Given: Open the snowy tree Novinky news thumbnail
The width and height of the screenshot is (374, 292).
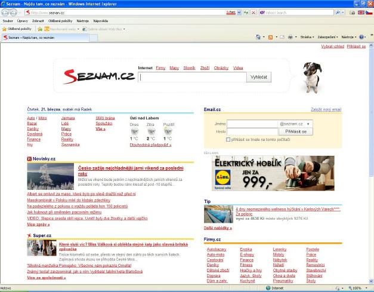Looking at the screenshot, I should [51, 176].
